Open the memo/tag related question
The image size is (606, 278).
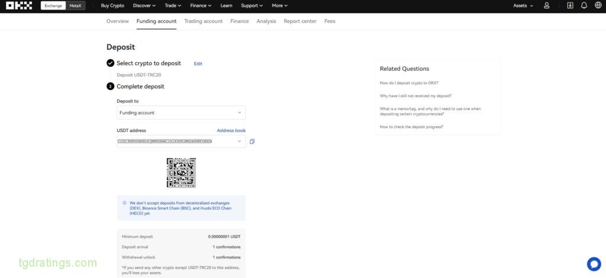(430, 111)
